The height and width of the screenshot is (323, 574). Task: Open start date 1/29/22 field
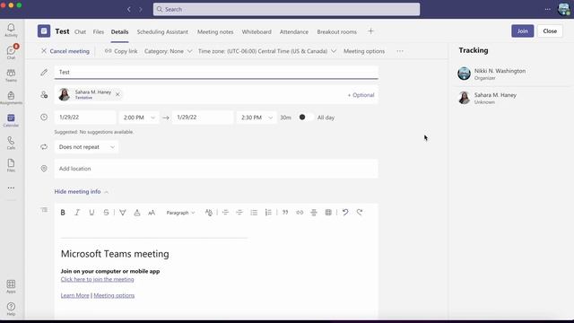85,118
